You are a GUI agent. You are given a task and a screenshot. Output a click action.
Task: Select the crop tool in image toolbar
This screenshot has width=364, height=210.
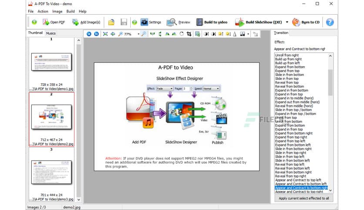tap(189, 34)
